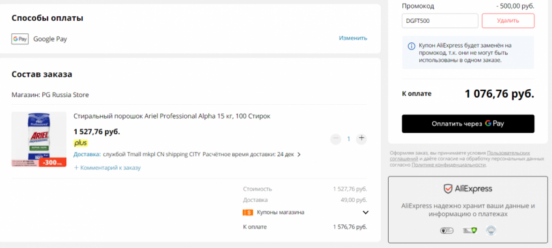The width and height of the screenshot is (552, 248).
Task: Click the yellow plus badge under price
Action: point(81,143)
